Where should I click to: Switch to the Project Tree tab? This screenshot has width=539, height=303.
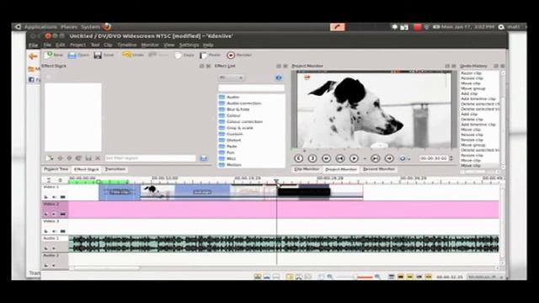[x=56, y=169]
